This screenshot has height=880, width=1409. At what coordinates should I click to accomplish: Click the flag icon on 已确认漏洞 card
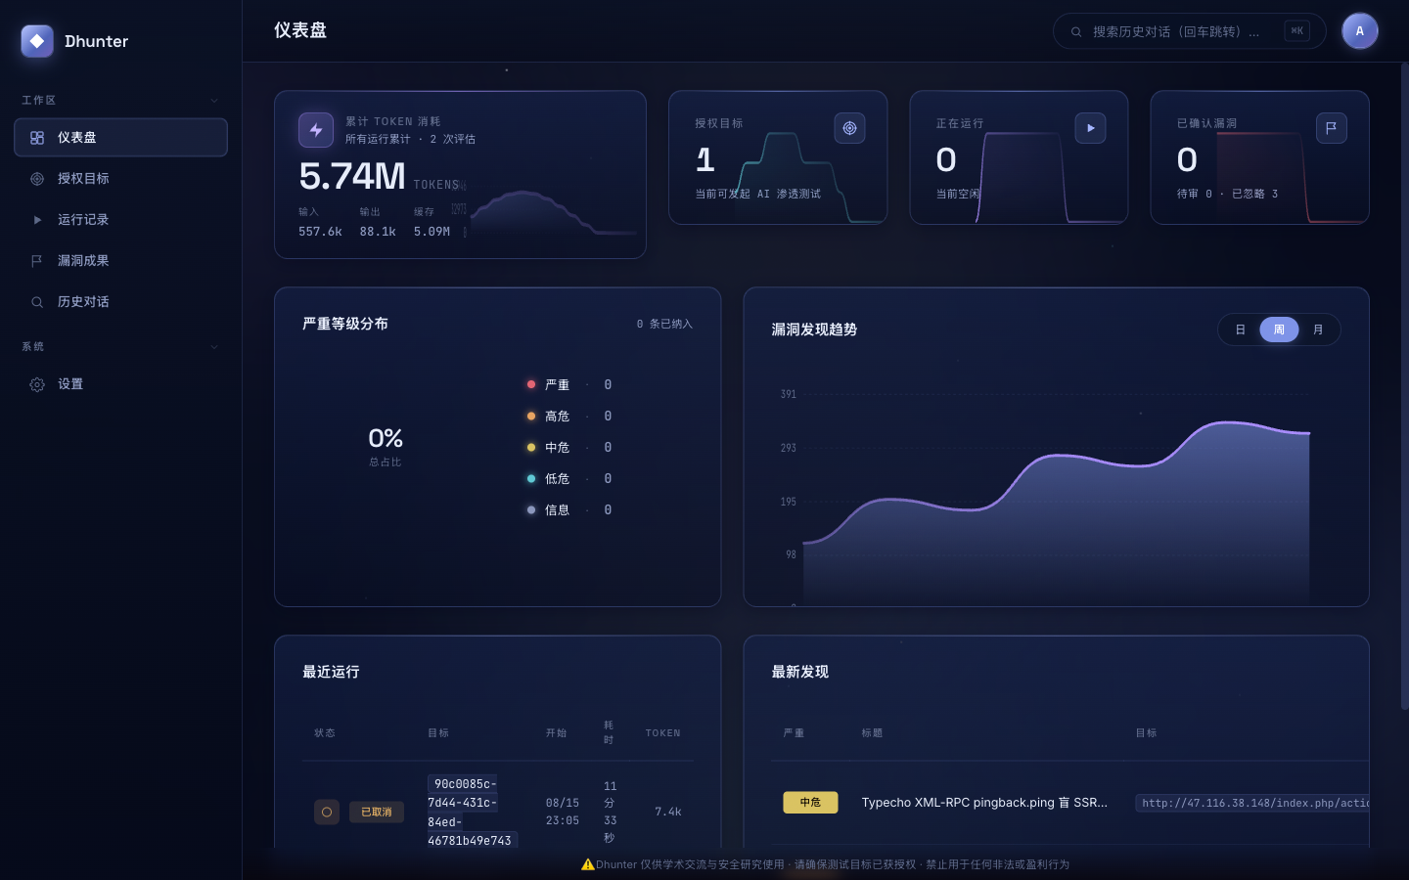tap(1332, 128)
